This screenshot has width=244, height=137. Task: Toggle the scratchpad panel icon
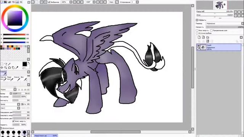[21, 2]
